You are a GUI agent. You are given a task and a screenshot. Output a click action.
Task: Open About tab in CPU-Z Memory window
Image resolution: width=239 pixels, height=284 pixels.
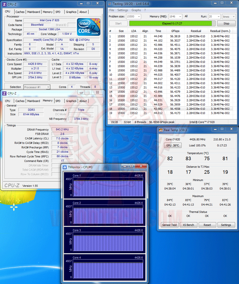pyautogui.click(x=83, y=101)
